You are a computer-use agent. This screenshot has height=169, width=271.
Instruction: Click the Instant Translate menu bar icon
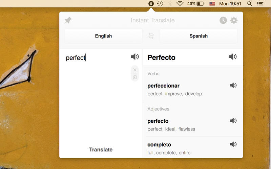coord(151,4)
